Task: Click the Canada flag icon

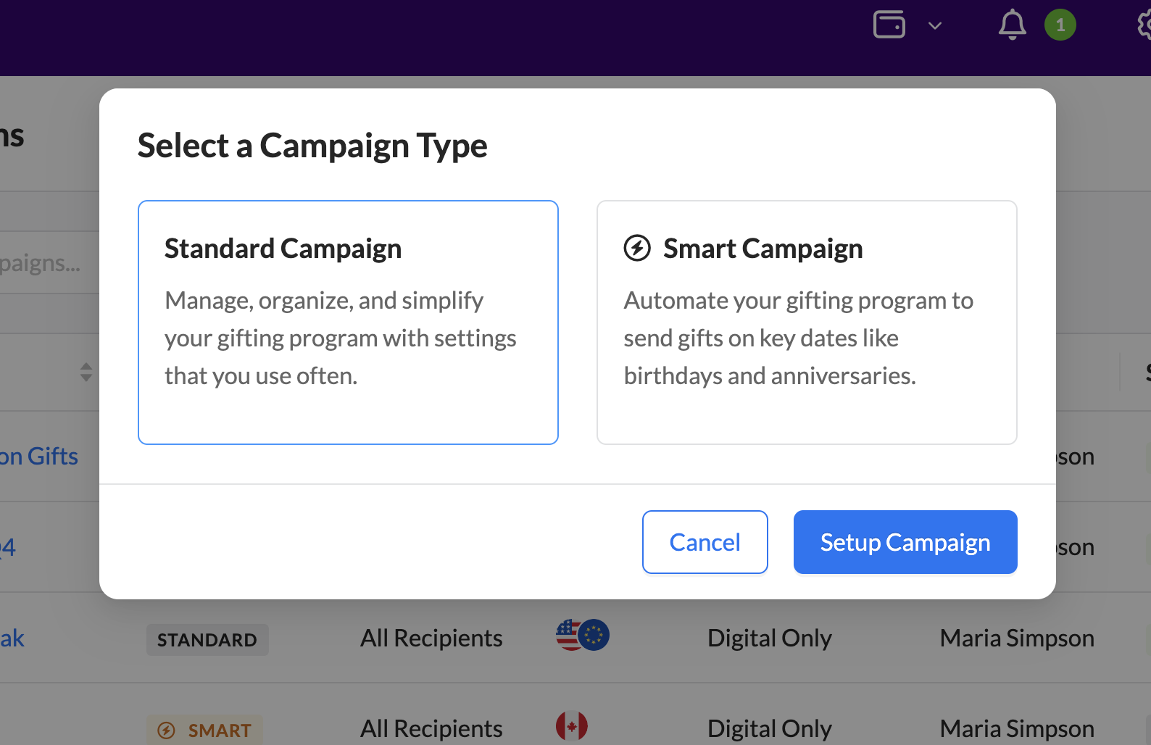Action: (x=571, y=725)
